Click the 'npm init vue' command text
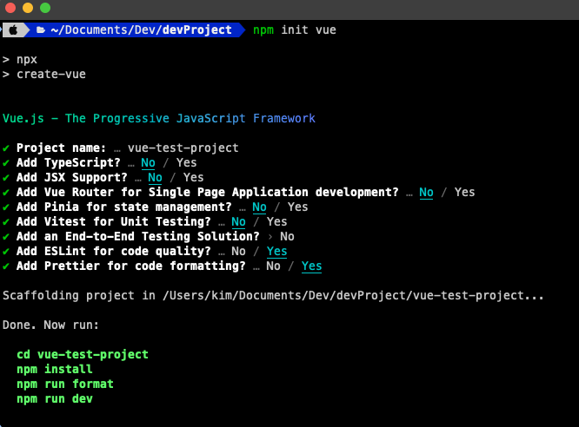 tap(295, 30)
